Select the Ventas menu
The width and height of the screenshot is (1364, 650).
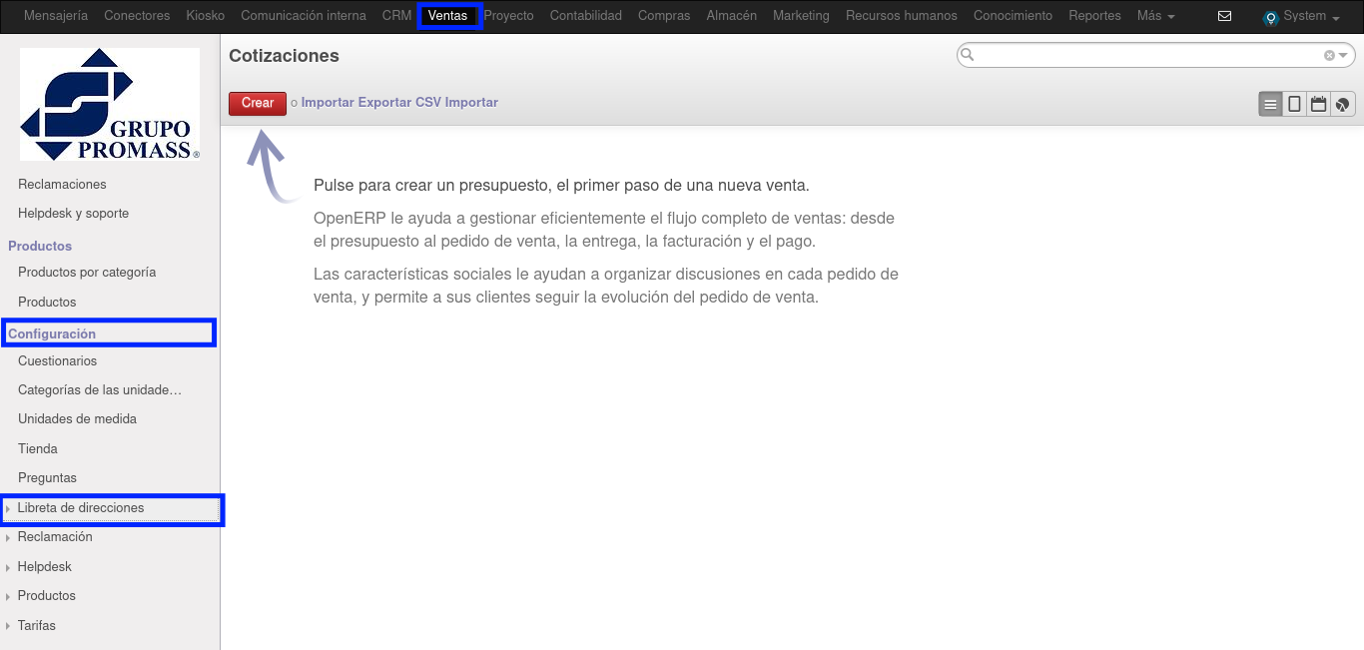point(447,16)
